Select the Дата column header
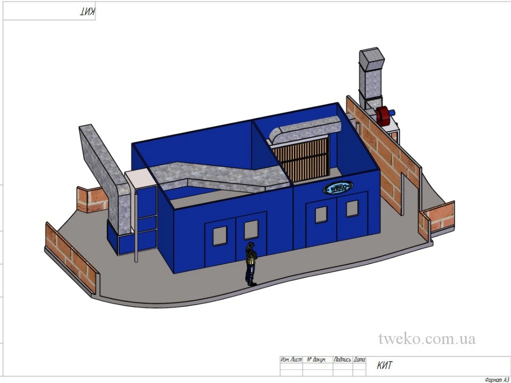511x383 pixels. coord(359,360)
